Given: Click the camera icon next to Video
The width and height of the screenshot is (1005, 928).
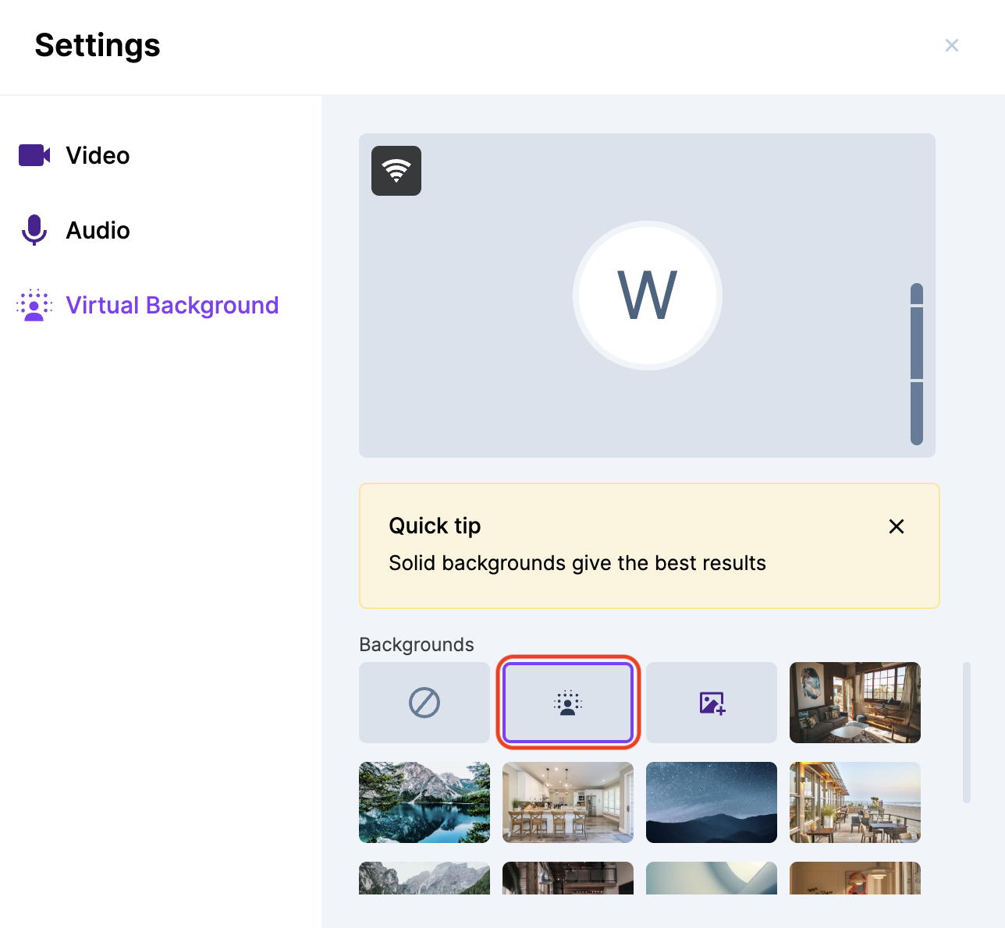Looking at the screenshot, I should pos(34,155).
